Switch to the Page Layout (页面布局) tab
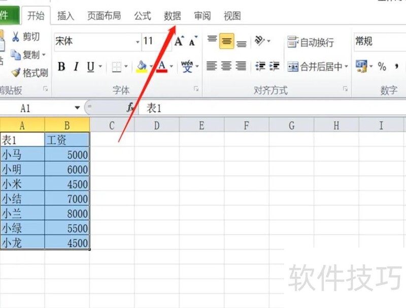This screenshot has width=406, height=308. point(104,16)
